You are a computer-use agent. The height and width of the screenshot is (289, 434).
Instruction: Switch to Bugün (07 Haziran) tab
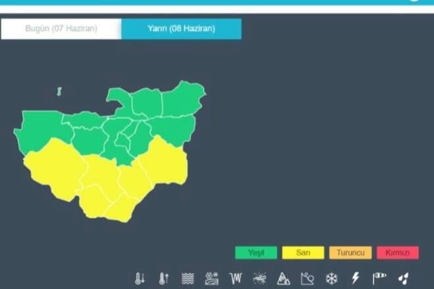point(61,29)
